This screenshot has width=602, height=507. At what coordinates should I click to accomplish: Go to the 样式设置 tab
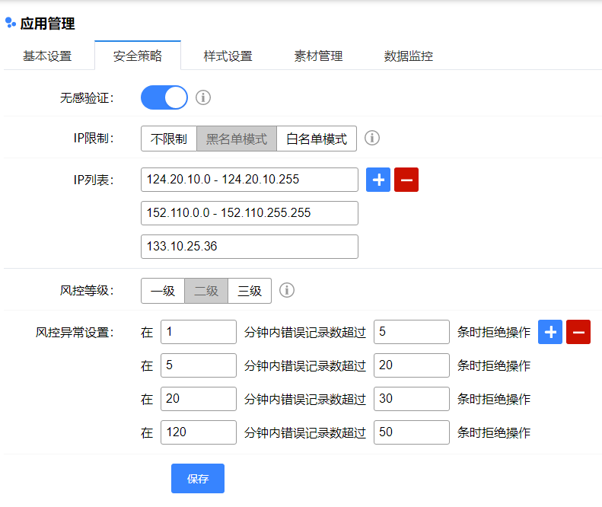[228, 56]
